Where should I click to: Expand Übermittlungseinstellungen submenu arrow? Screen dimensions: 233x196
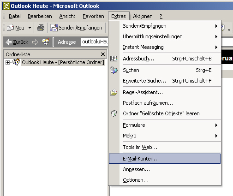[216, 36]
